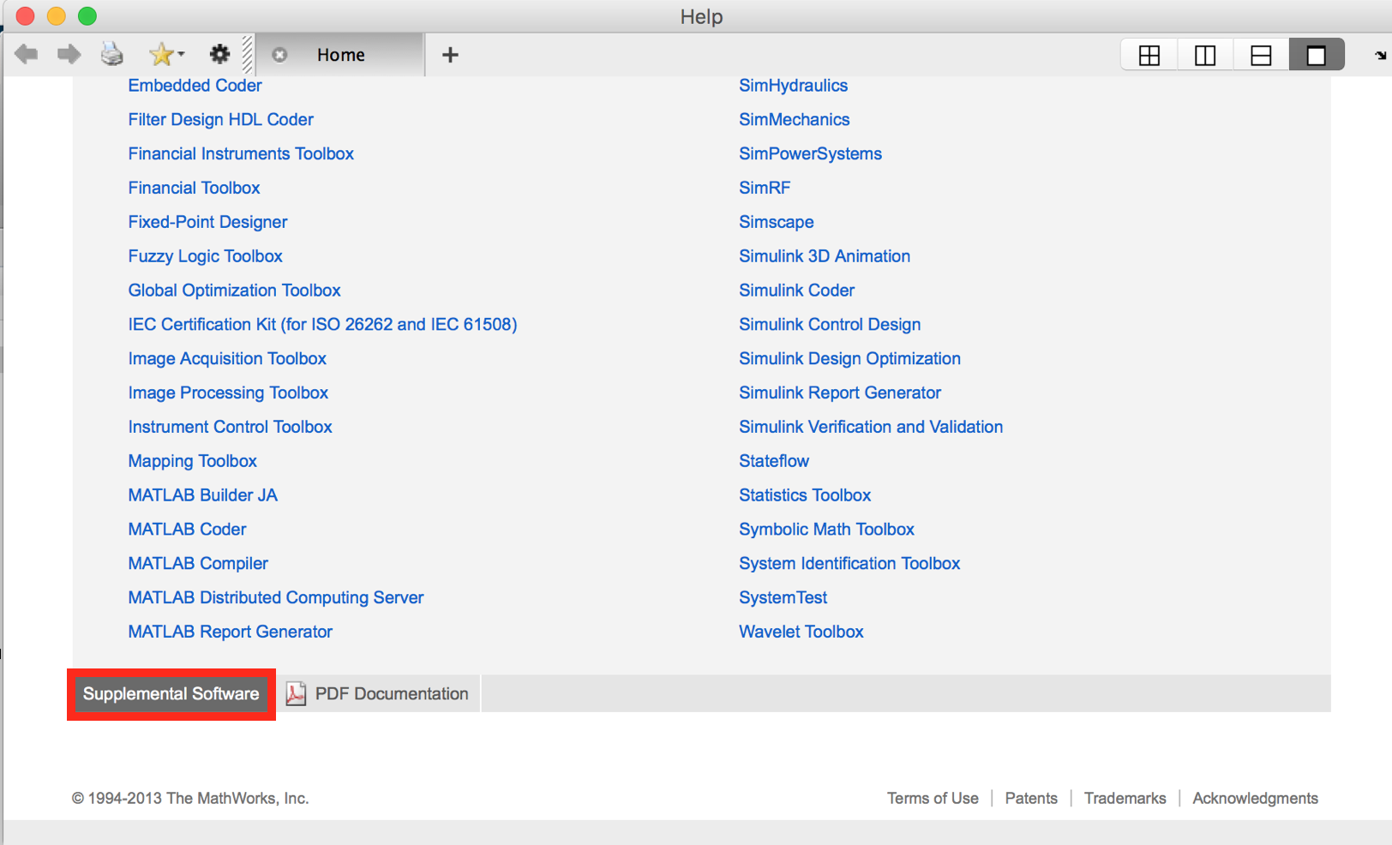1392x845 pixels.
Task: Print page with the printer icon
Action: 112,55
